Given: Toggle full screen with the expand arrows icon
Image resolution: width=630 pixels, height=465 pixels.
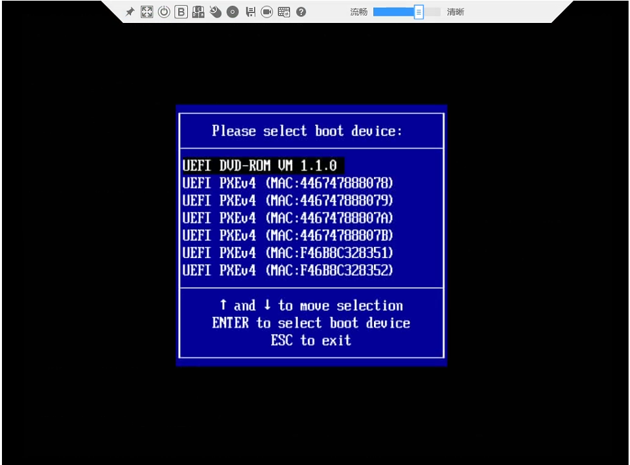Looking at the screenshot, I should click(147, 12).
